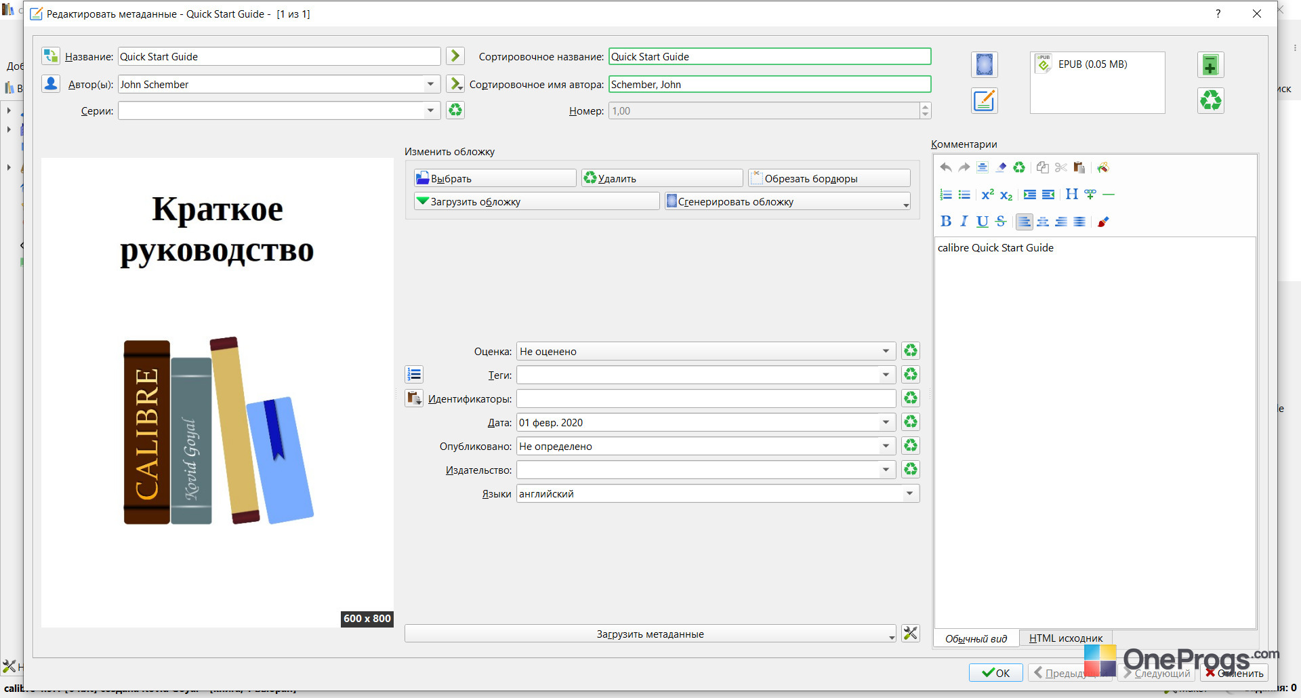Toggle justified alignment in comments
This screenshot has width=1301, height=698.
1079,222
